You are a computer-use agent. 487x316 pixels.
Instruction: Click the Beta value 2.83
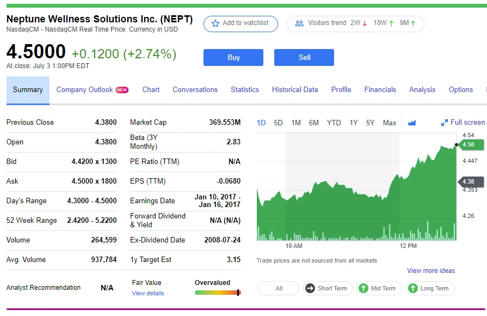point(233,142)
